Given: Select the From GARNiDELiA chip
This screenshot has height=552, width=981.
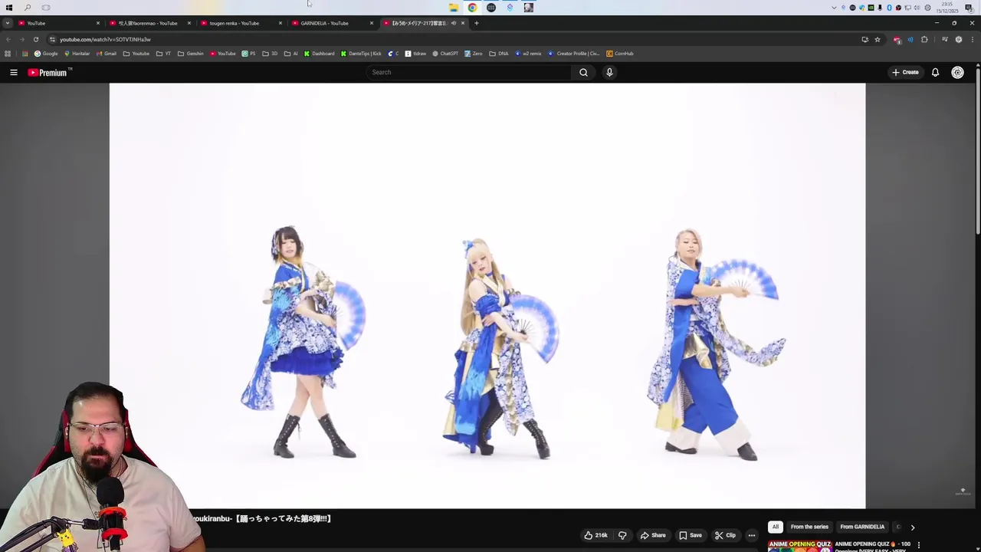Looking at the screenshot, I should click(862, 527).
